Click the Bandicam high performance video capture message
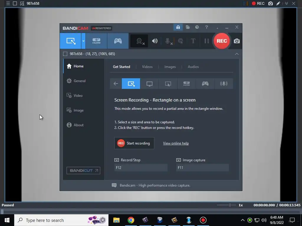The image size is (302, 226). point(155,185)
